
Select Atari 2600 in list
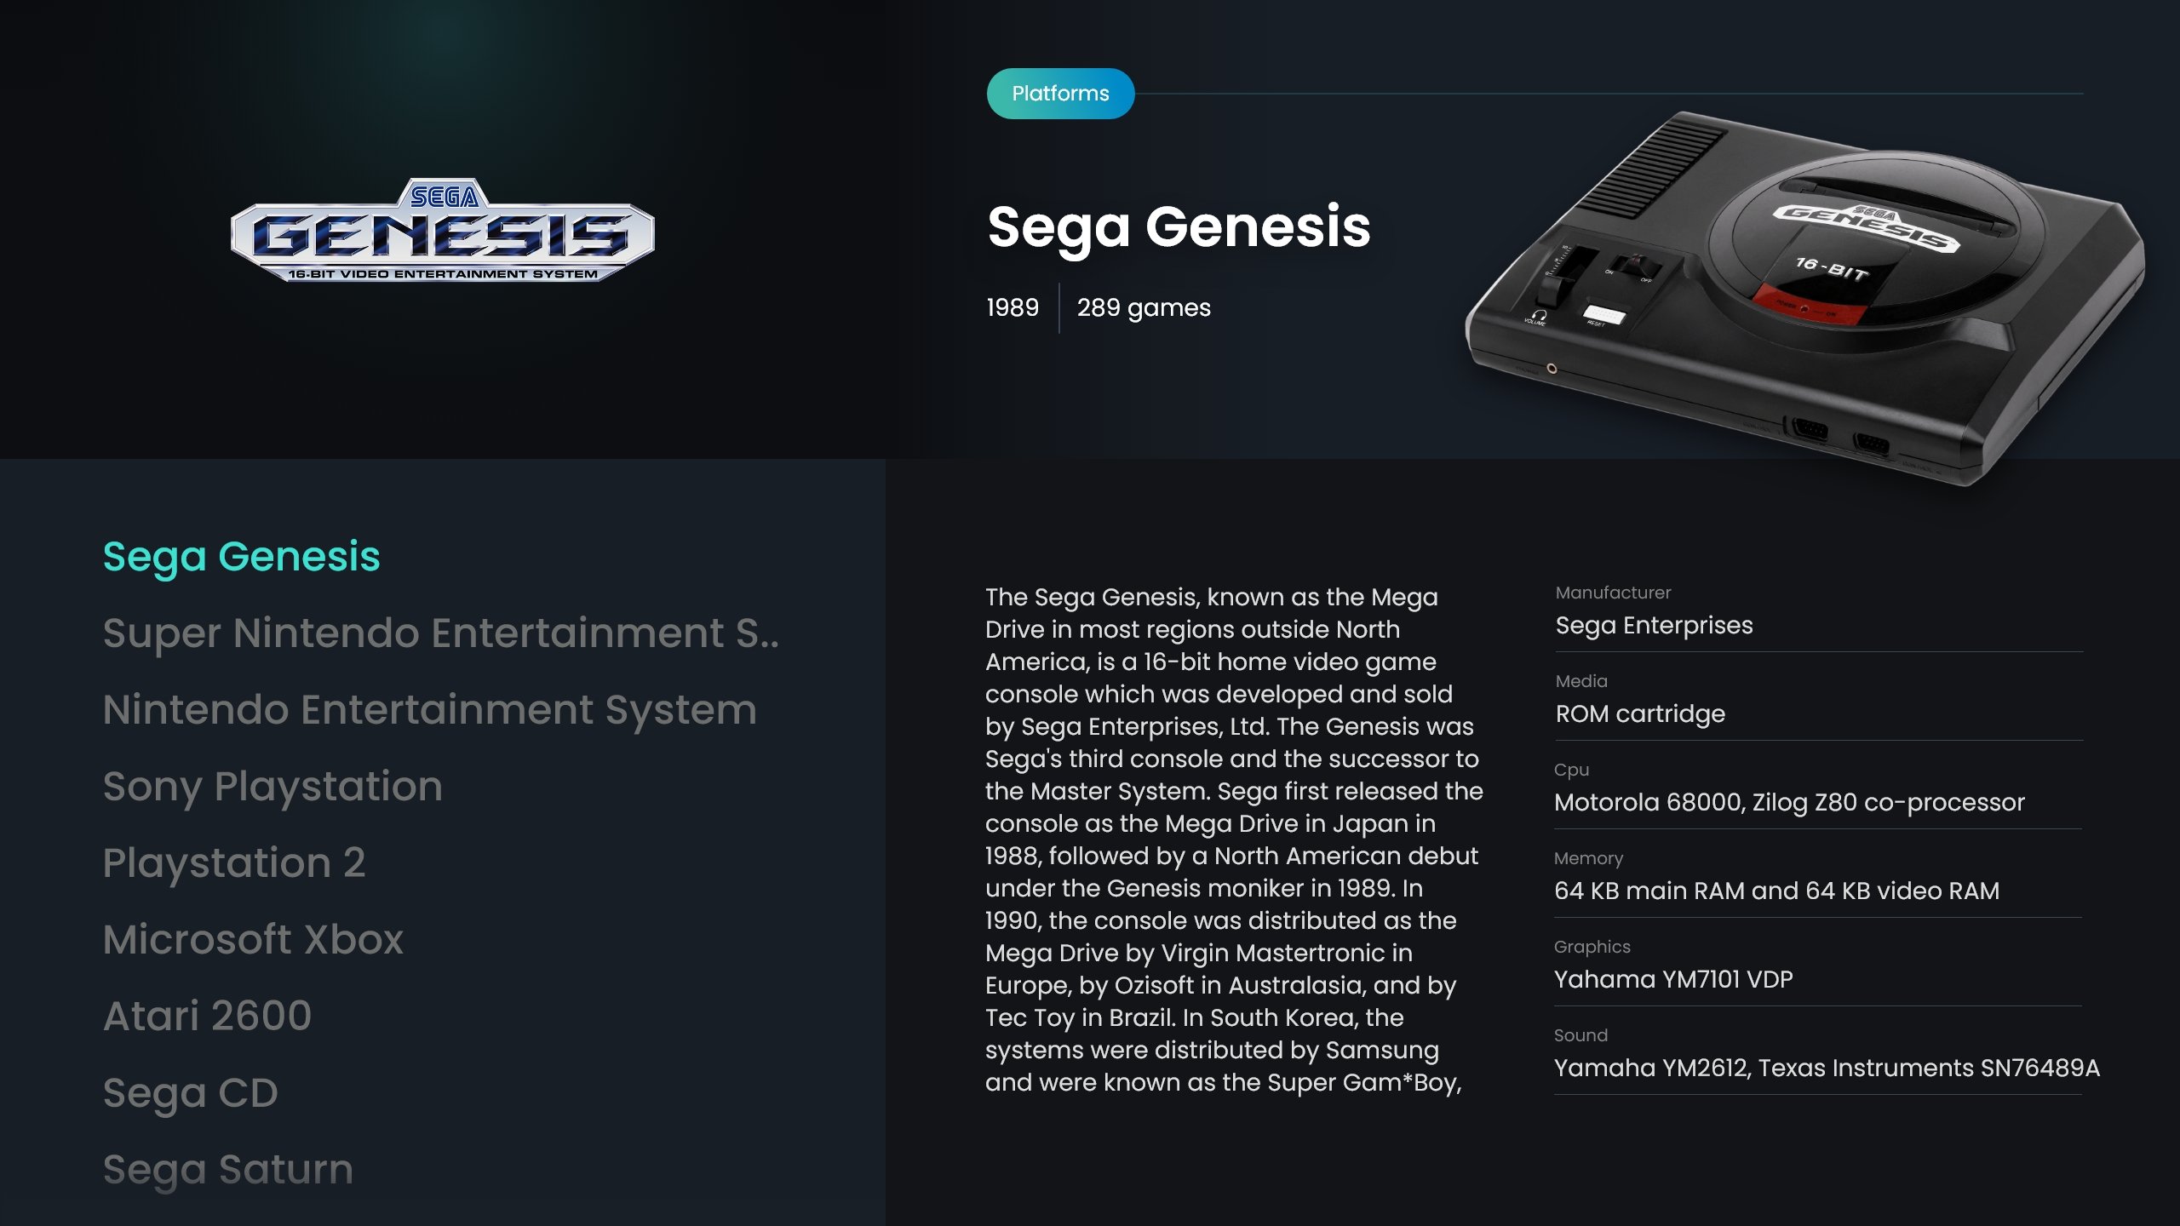207,1017
